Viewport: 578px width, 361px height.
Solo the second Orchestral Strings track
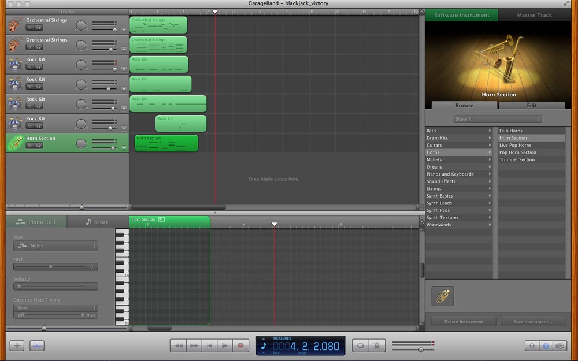coord(39,47)
